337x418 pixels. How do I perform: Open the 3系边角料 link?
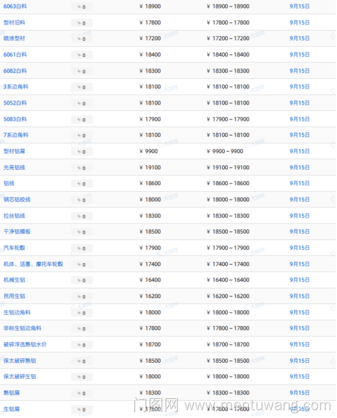pyautogui.click(x=16, y=87)
